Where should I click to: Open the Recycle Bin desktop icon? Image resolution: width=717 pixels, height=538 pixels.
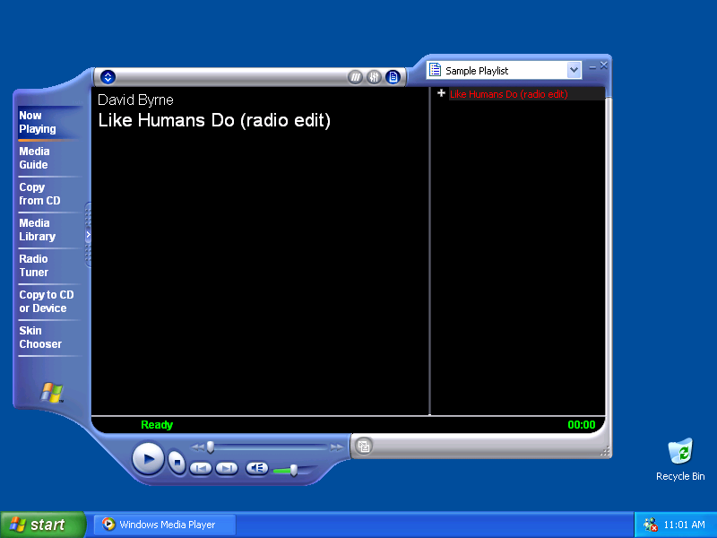[x=680, y=460]
